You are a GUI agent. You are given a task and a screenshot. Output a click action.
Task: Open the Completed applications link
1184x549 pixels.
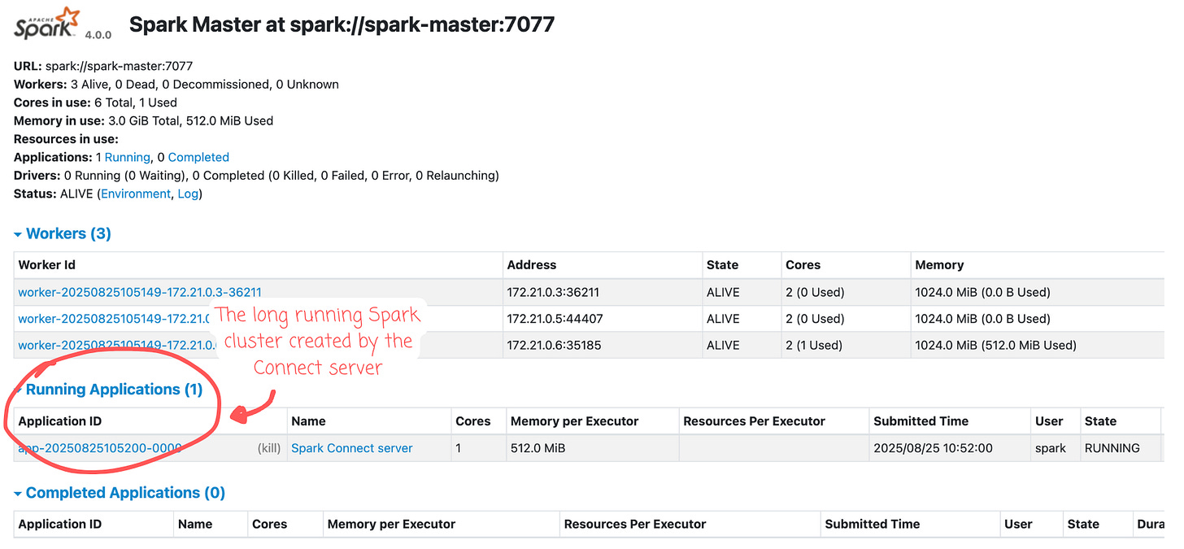tap(198, 157)
